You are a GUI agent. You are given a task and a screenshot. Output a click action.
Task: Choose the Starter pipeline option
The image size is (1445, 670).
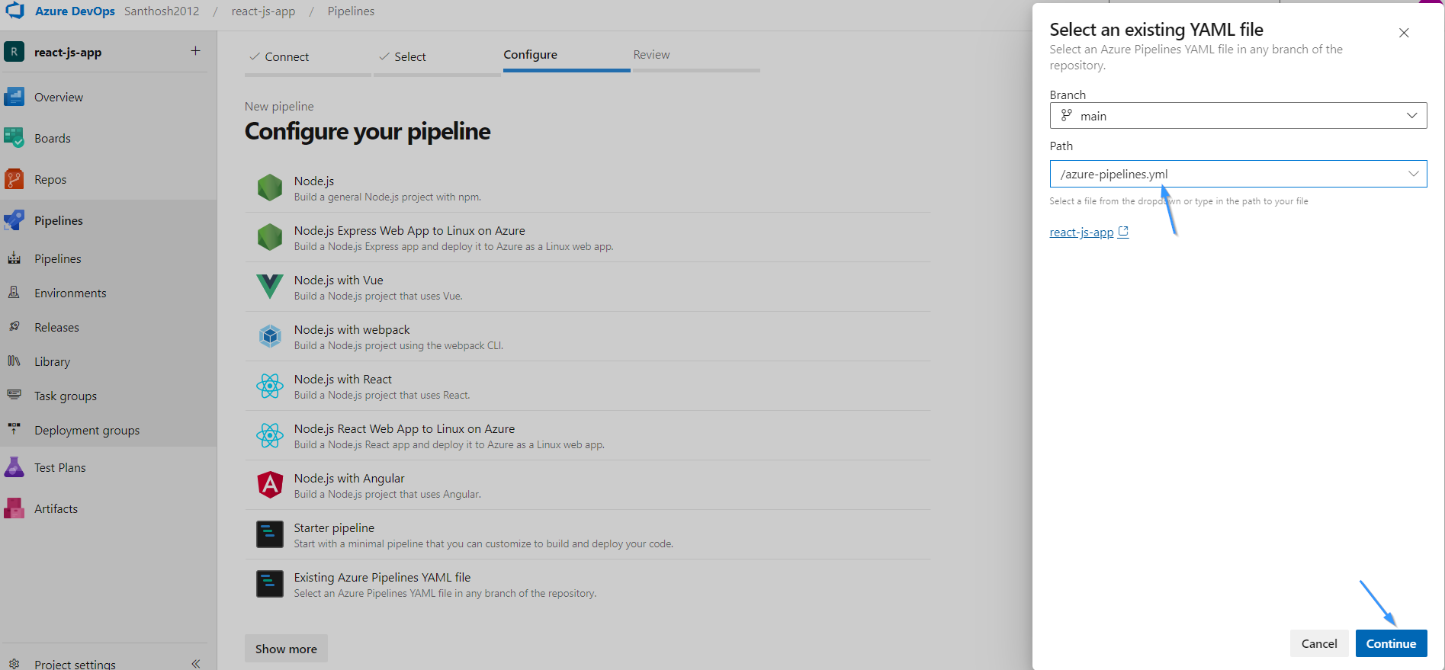pyautogui.click(x=587, y=534)
